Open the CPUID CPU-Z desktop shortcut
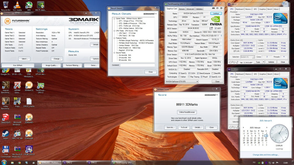The height and width of the screenshot is (165, 294). tap(29, 151)
